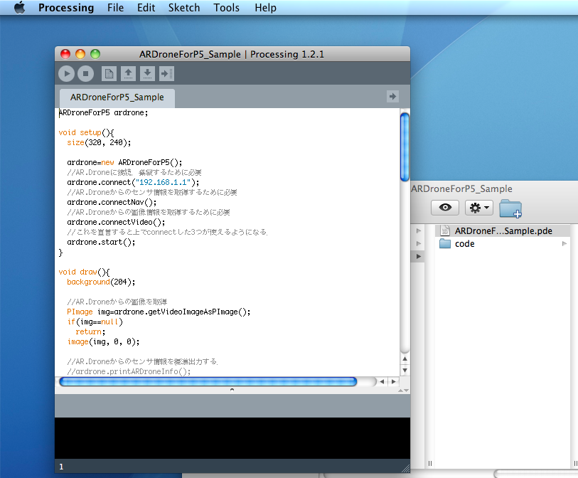Click the "PImage img=ardrone.getVideoImageAsPImage();" line
The width and height of the screenshot is (578, 478).
click(159, 312)
